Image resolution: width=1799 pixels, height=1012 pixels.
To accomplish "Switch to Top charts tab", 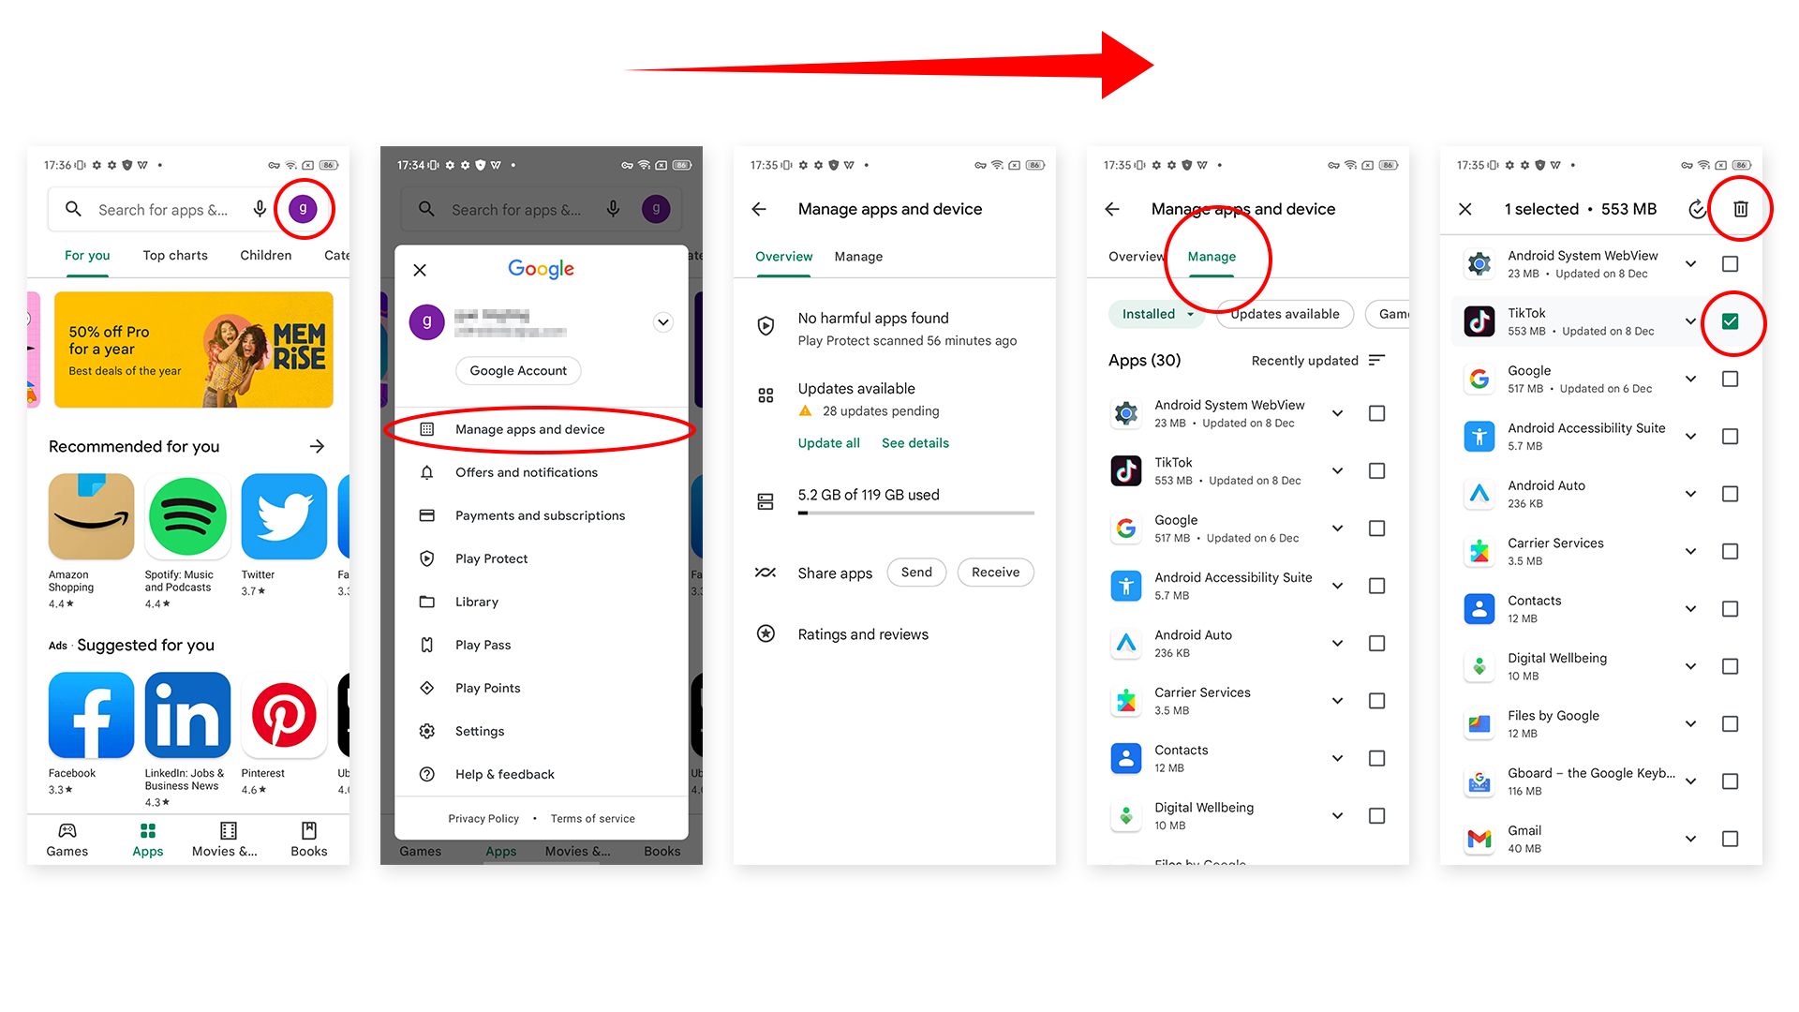I will pos(175,255).
